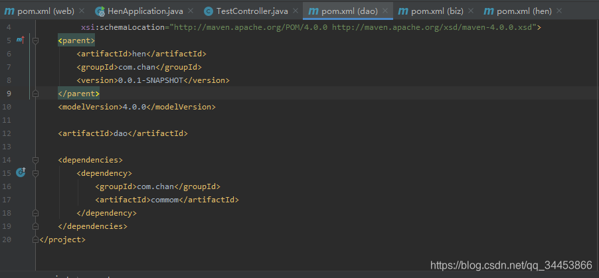The image size is (599, 278).
Task: Click the closing </project> tag
Action: [x=62, y=240]
